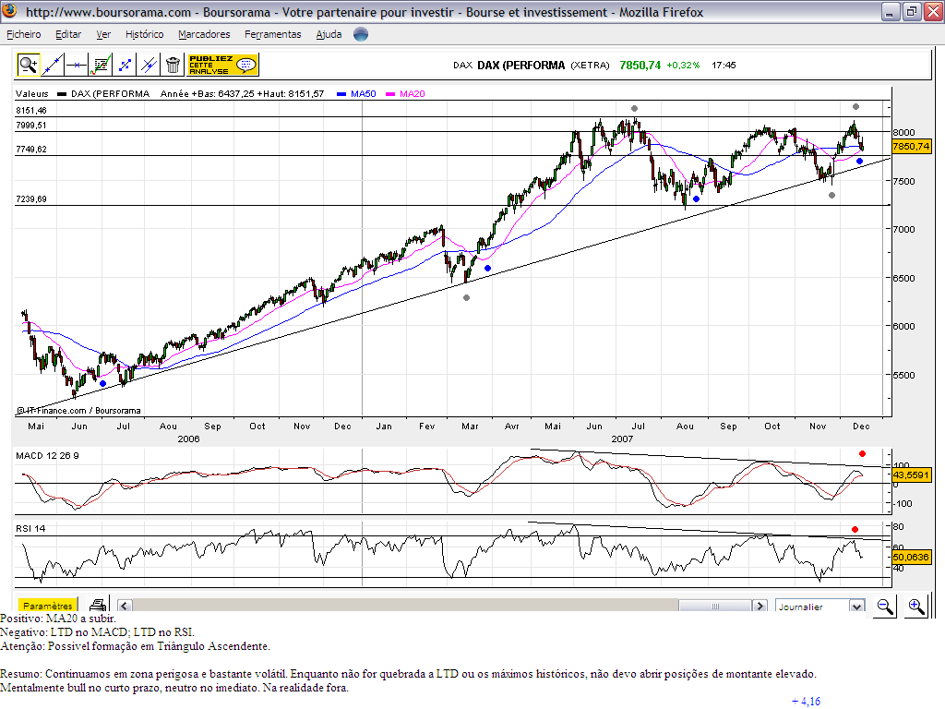Select the trend line drawing tool
Screen dimensions: 945x709
(x=53, y=65)
